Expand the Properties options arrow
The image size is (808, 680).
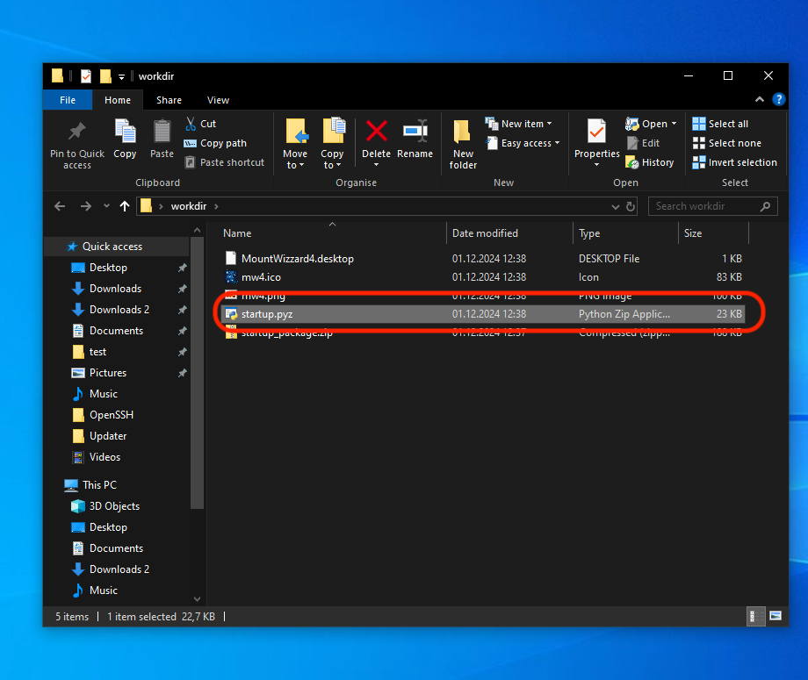coord(596,165)
